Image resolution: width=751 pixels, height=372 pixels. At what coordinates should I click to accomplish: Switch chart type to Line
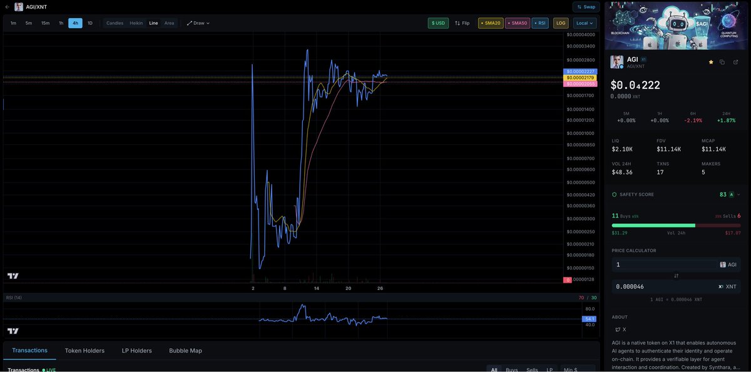click(x=153, y=23)
